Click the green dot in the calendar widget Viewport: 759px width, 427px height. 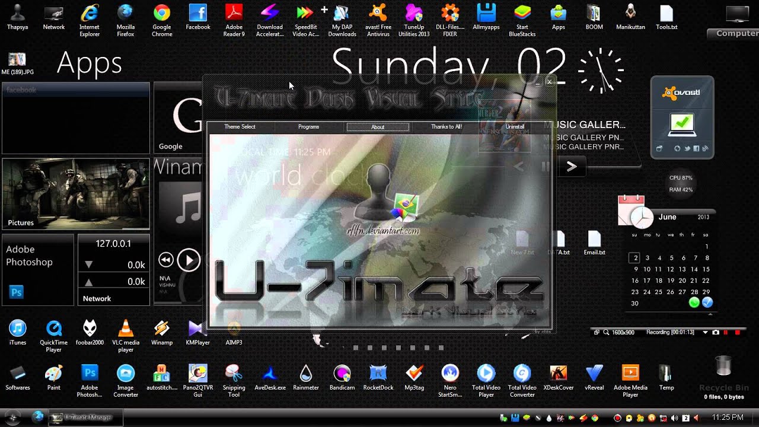[694, 302]
